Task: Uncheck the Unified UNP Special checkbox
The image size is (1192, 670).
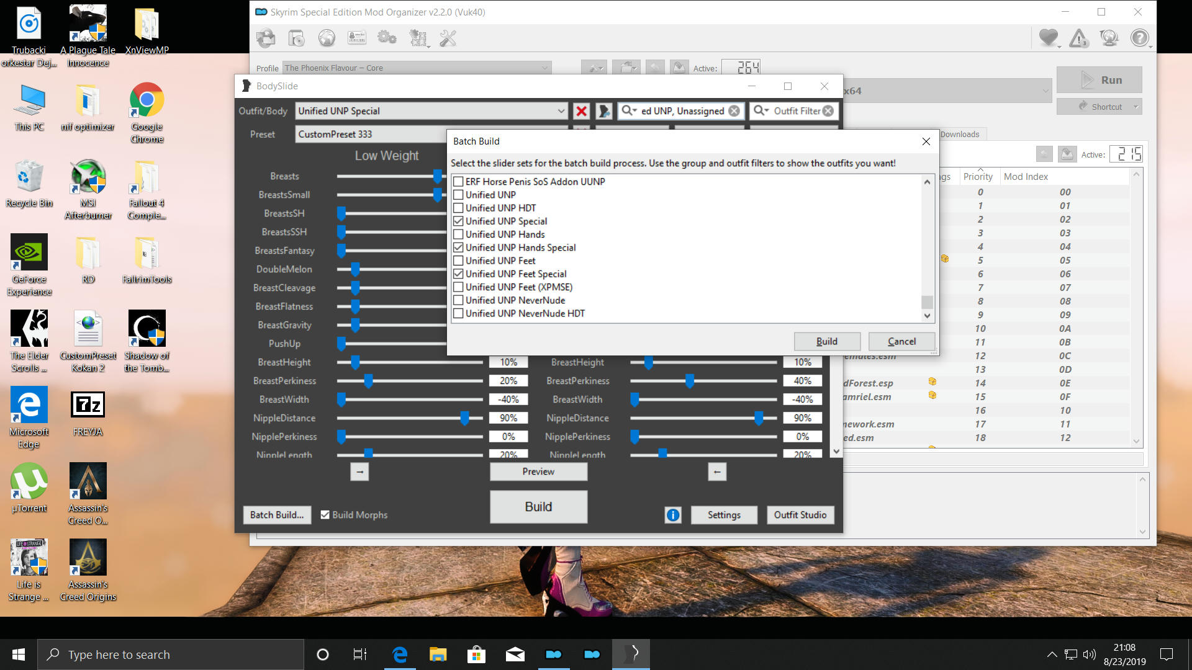Action: pyautogui.click(x=458, y=221)
